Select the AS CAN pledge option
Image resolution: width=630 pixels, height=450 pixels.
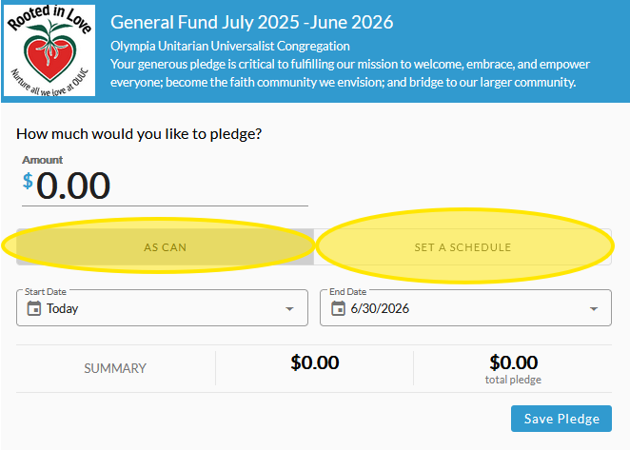pyautogui.click(x=165, y=247)
